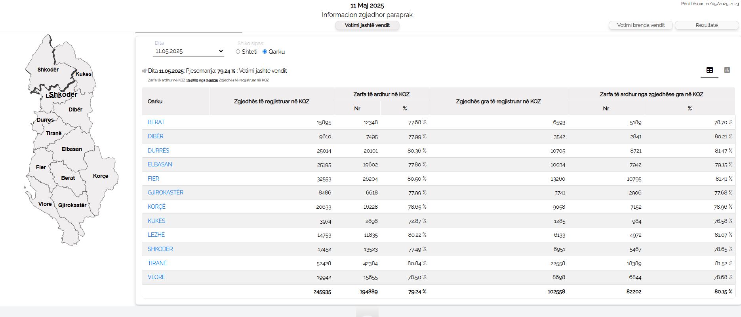The image size is (741, 317).
Task: Open the Dita date dropdown
Action: point(189,51)
